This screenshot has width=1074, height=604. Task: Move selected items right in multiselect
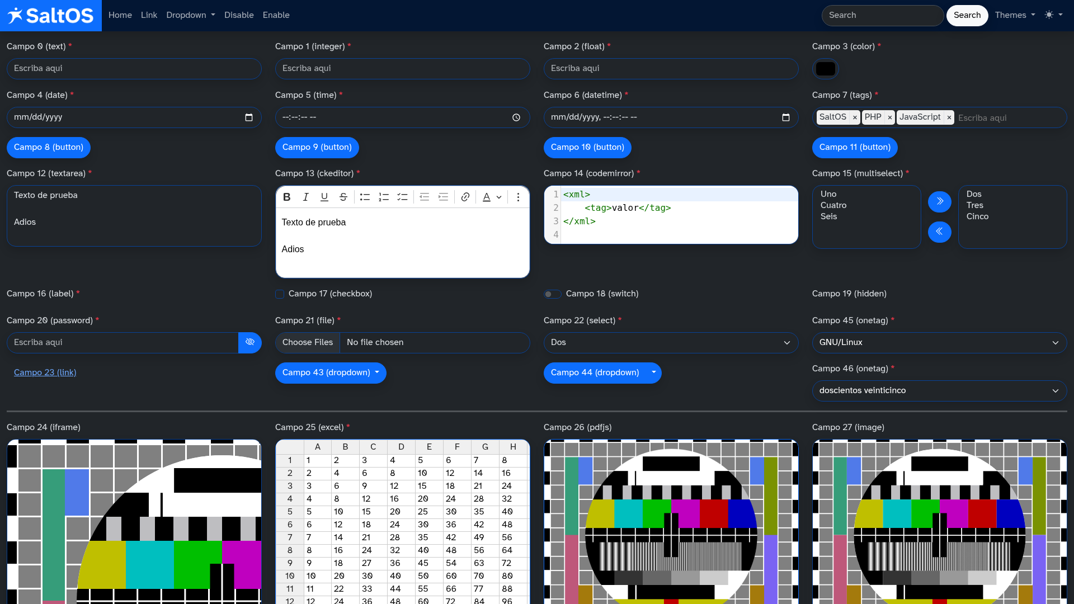tap(939, 201)
